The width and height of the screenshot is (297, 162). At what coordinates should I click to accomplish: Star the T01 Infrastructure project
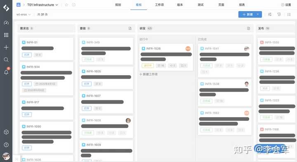coord(66,5)
